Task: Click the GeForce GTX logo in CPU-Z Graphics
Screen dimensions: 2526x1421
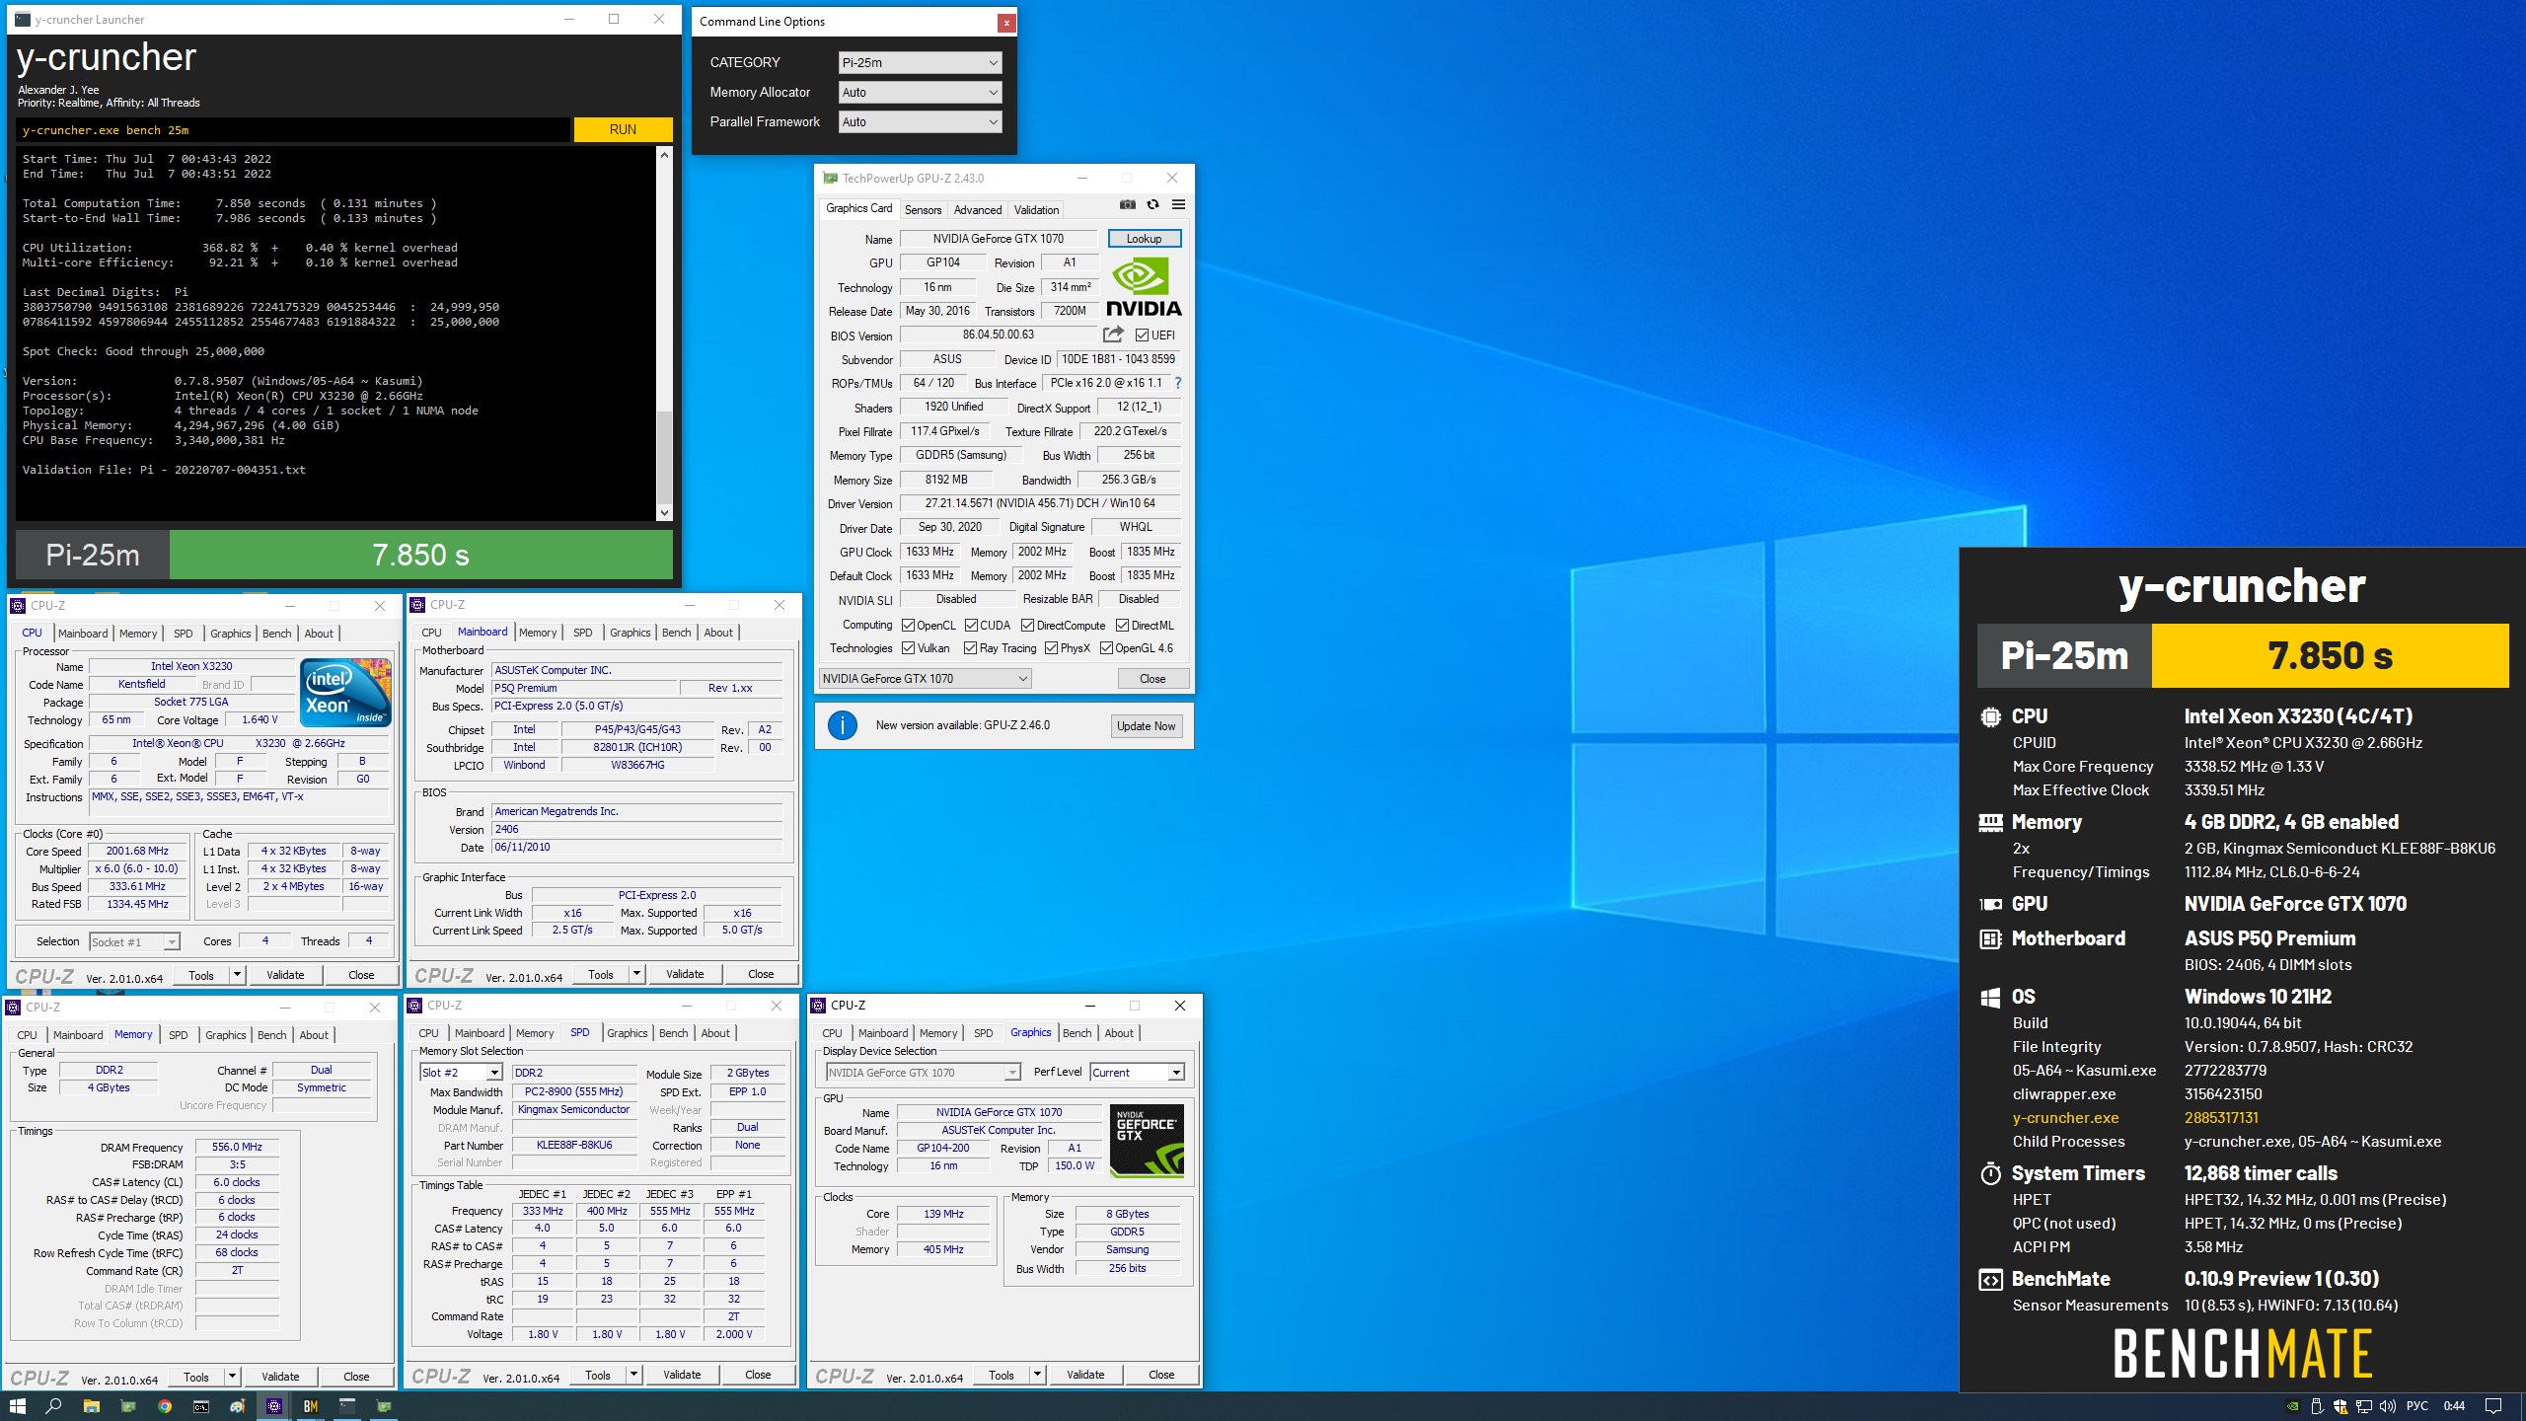Action: click(1147, 1141)
